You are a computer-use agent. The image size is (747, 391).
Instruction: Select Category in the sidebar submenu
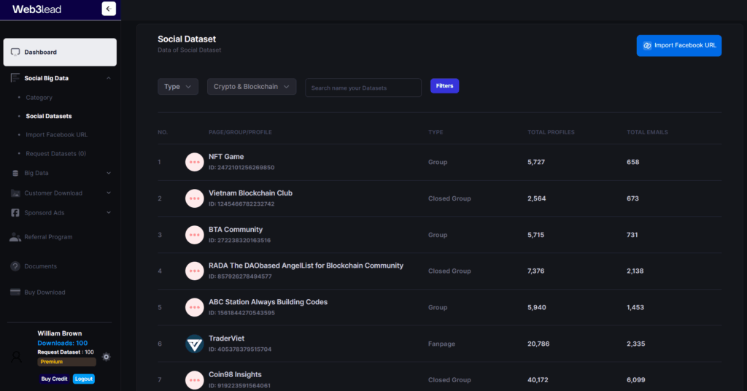(x=39, y=98)
